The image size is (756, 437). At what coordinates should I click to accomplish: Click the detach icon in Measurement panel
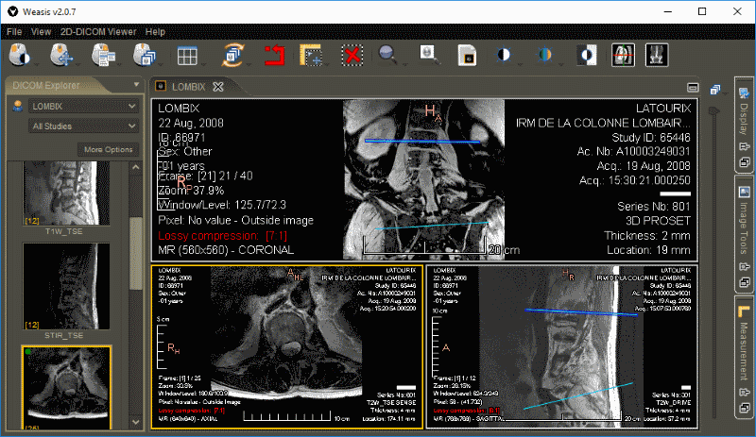[x=744, y=393]
